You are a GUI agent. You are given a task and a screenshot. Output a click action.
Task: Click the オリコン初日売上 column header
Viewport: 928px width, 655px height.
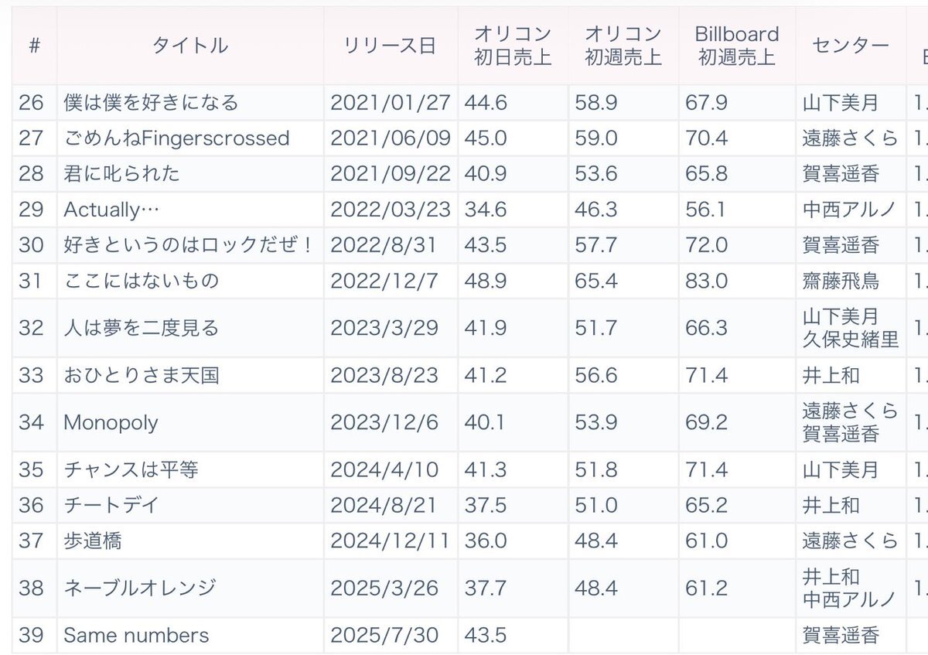[513, 46]
